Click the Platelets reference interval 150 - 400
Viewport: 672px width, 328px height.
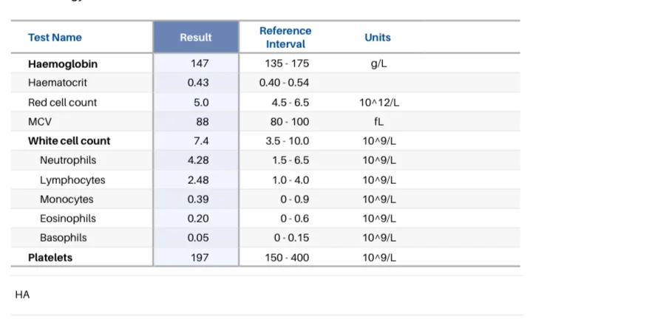(287, 258)
